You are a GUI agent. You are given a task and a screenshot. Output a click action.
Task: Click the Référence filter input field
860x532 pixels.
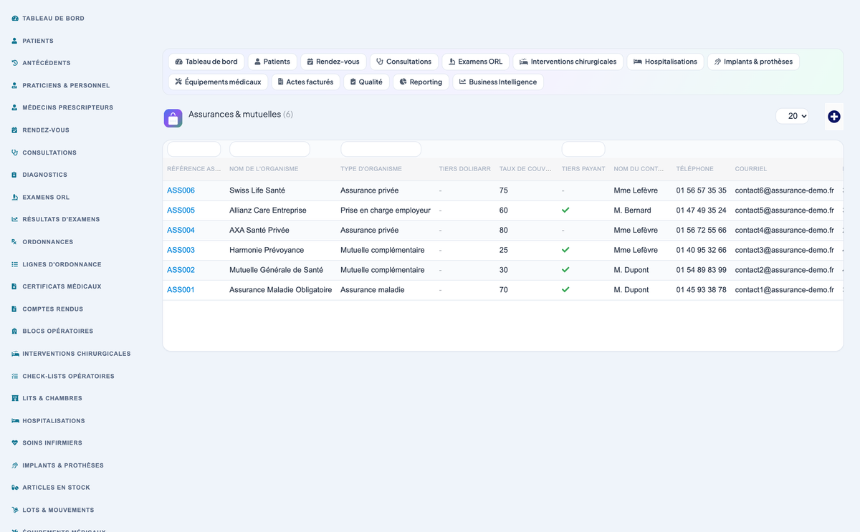pyautogui.click(x=194, y=149)
